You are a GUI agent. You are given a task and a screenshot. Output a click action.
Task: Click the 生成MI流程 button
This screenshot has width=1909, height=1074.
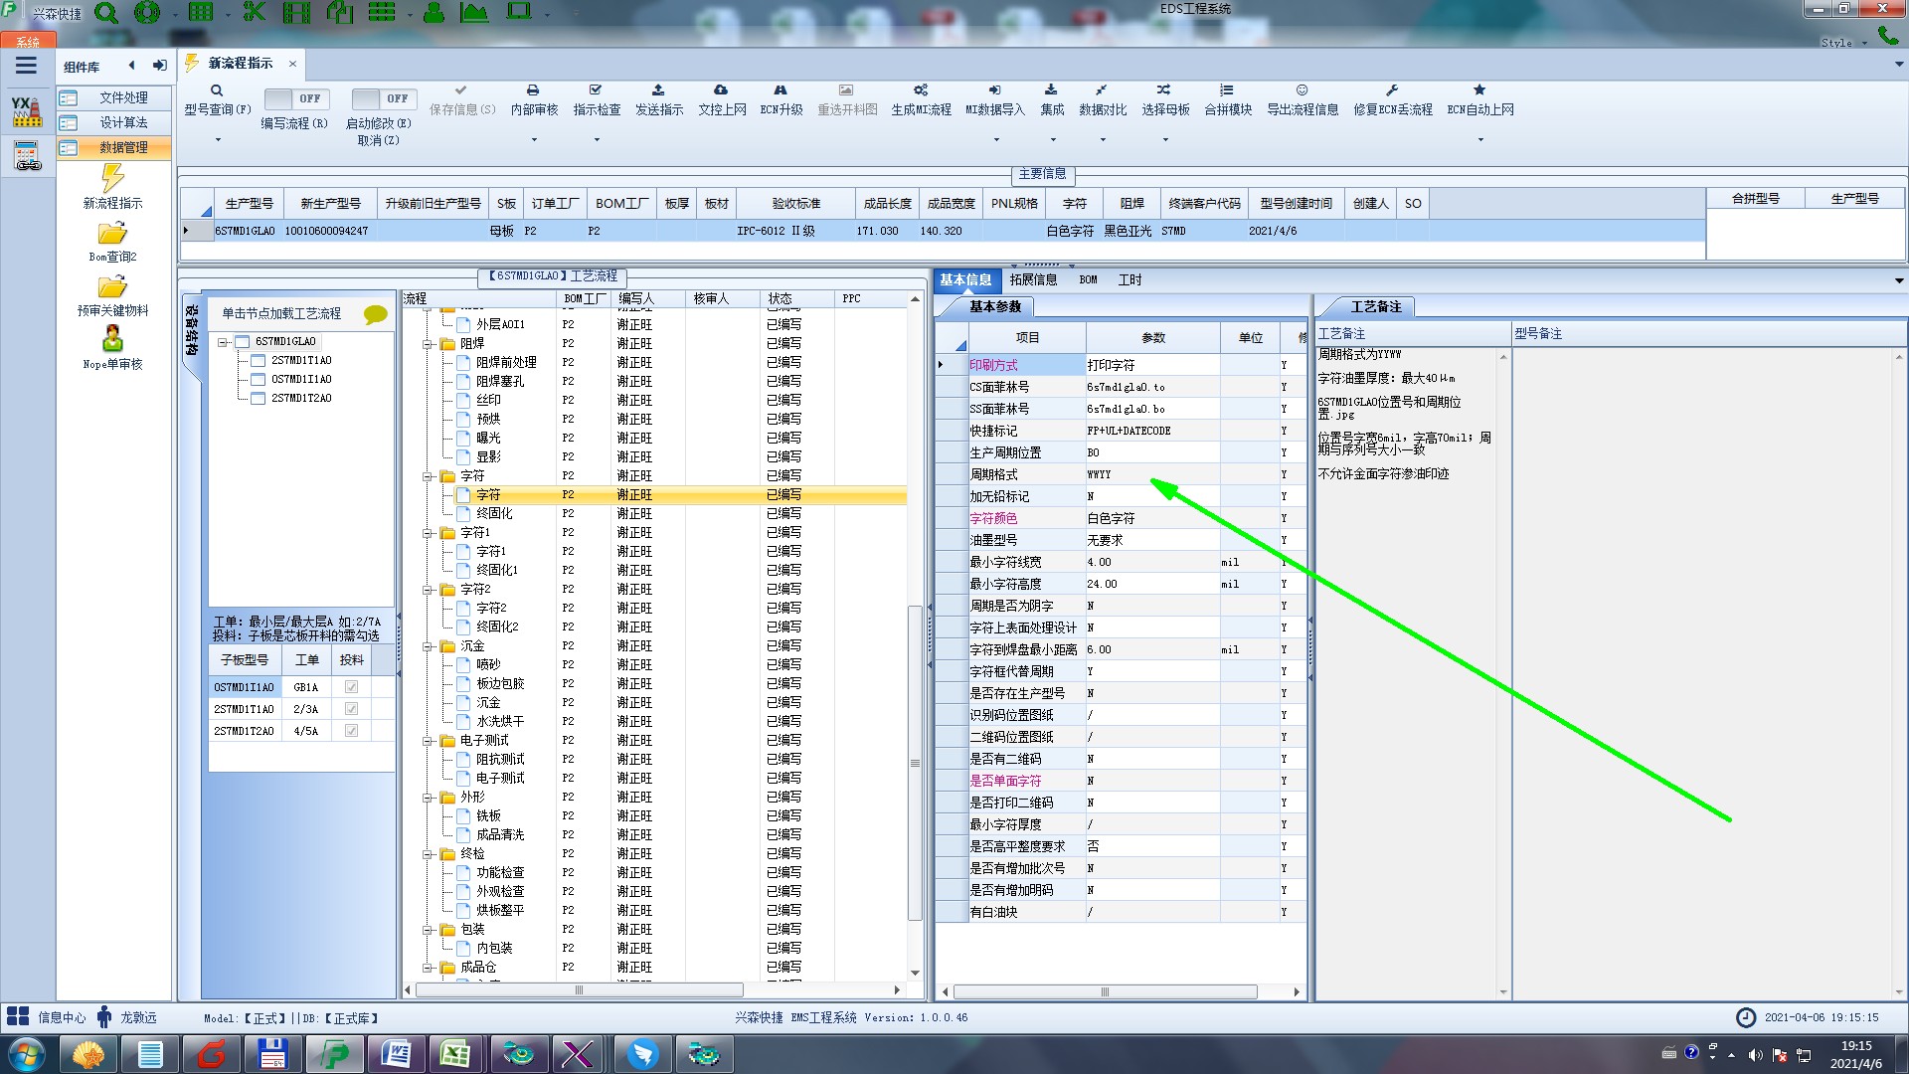pyautogui.click(x=921, y=98)
